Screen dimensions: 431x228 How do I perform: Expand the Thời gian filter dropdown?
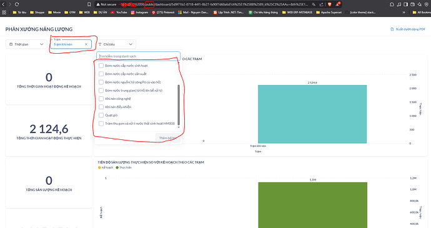pos(26,44)
